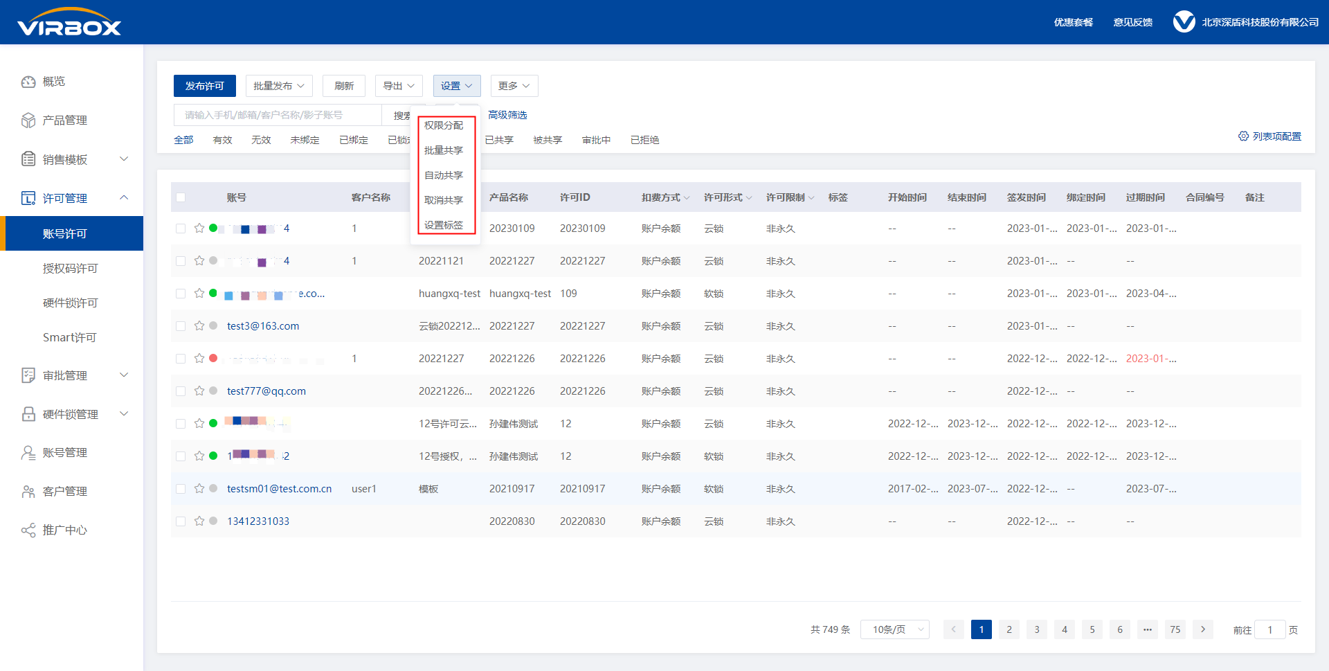Screen dimensions: 1329x671
Task: Go to next page arrow
Action: pos(1203,629)
